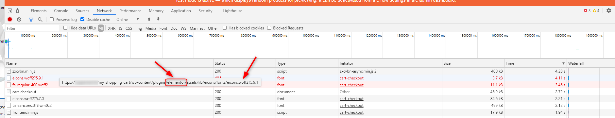This screenshot has width=615, height=118.
Task: Check Hide data URLs checkbox
Action: click(x=65, y=28)
